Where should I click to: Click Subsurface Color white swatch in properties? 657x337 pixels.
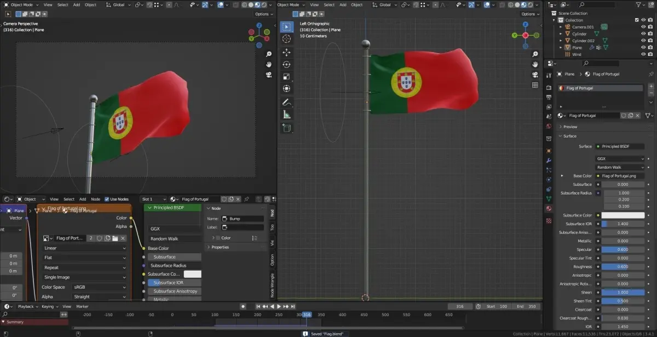pos(623,215)
